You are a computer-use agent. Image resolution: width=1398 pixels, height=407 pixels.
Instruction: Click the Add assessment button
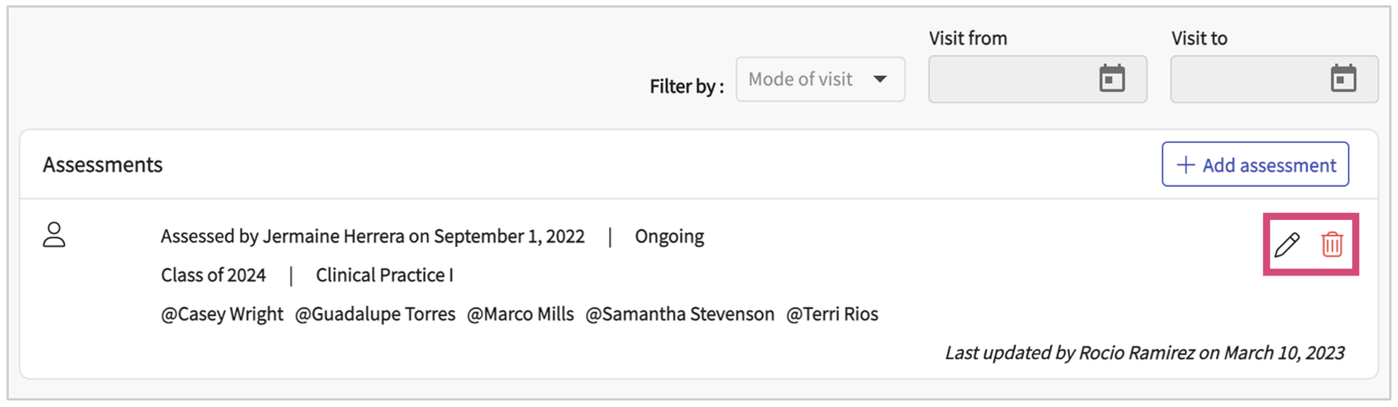[x=1255, y=165]
